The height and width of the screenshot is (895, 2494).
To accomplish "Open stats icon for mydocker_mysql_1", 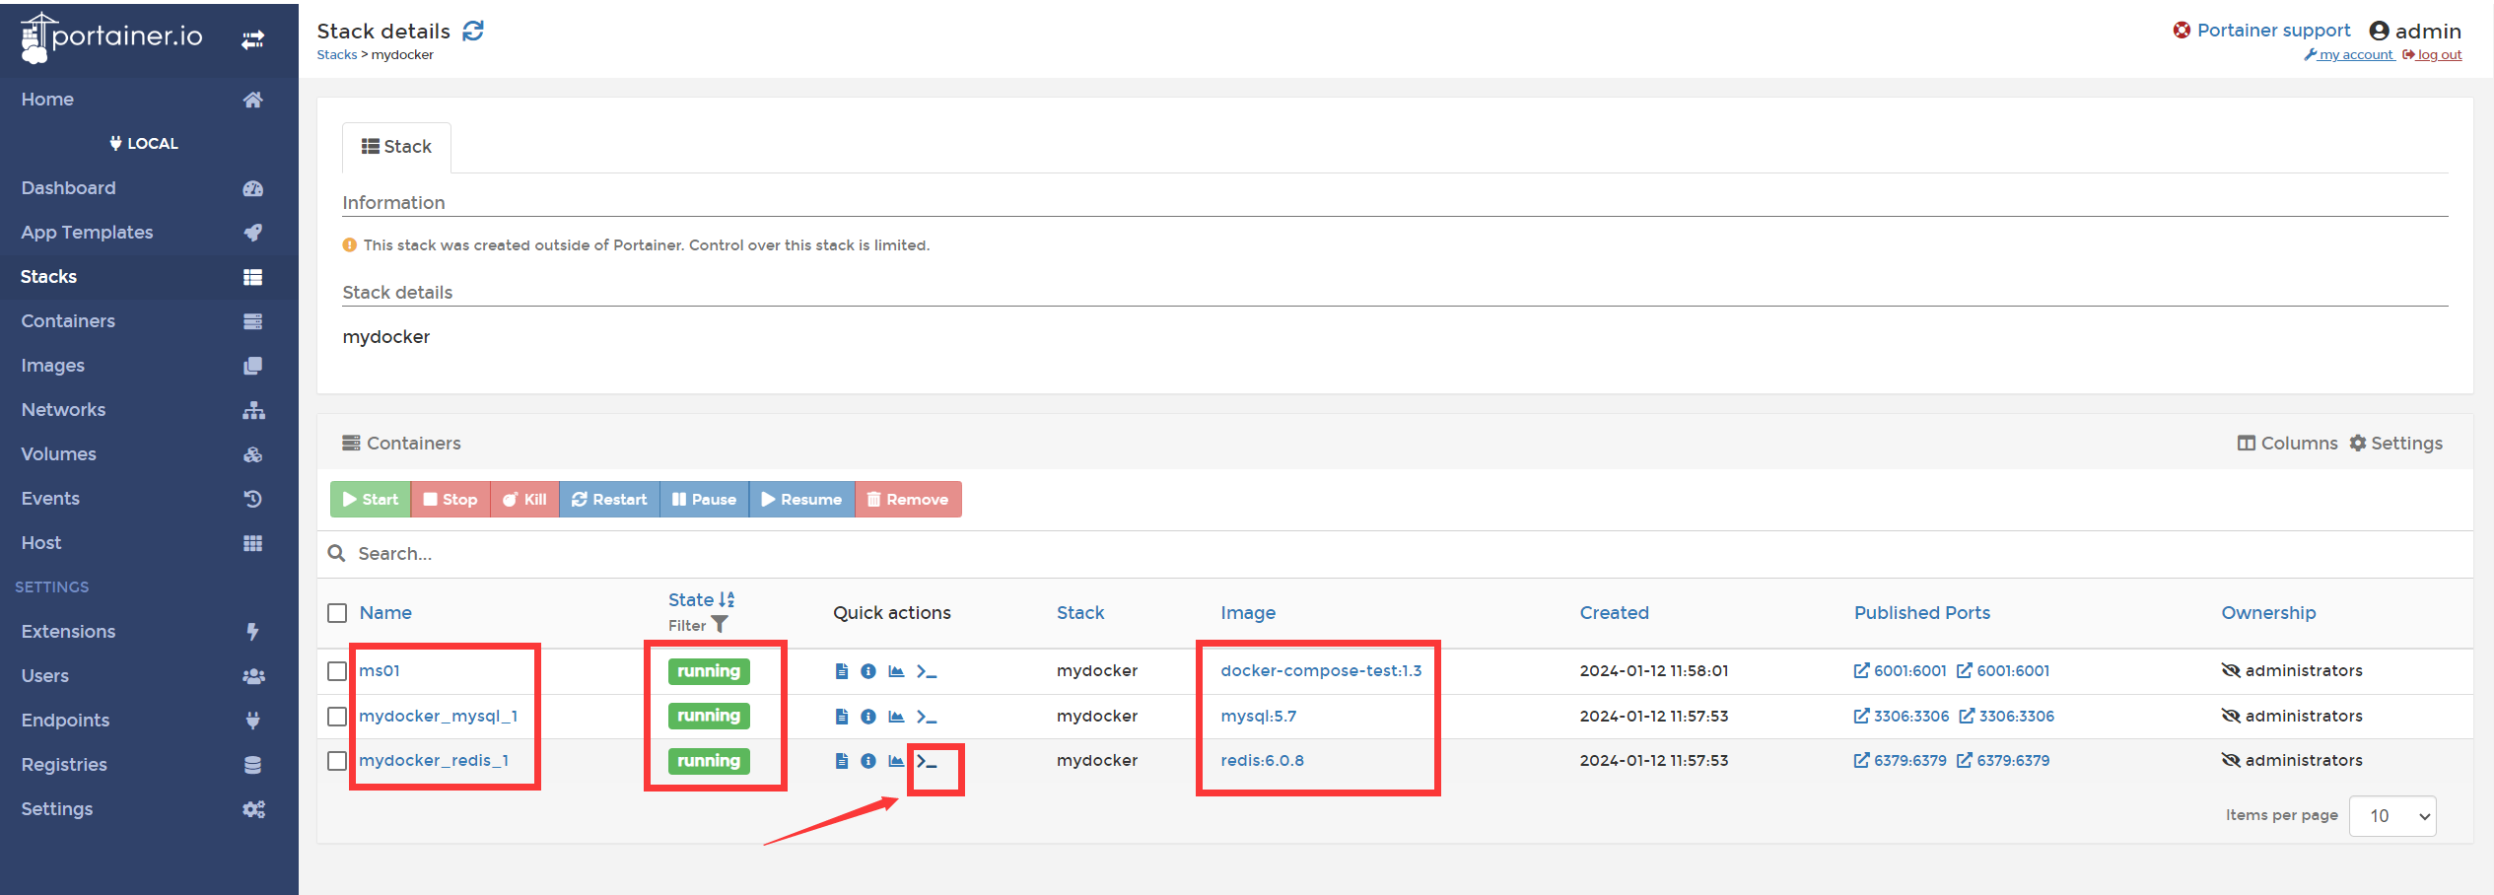I will pos(896,717).
